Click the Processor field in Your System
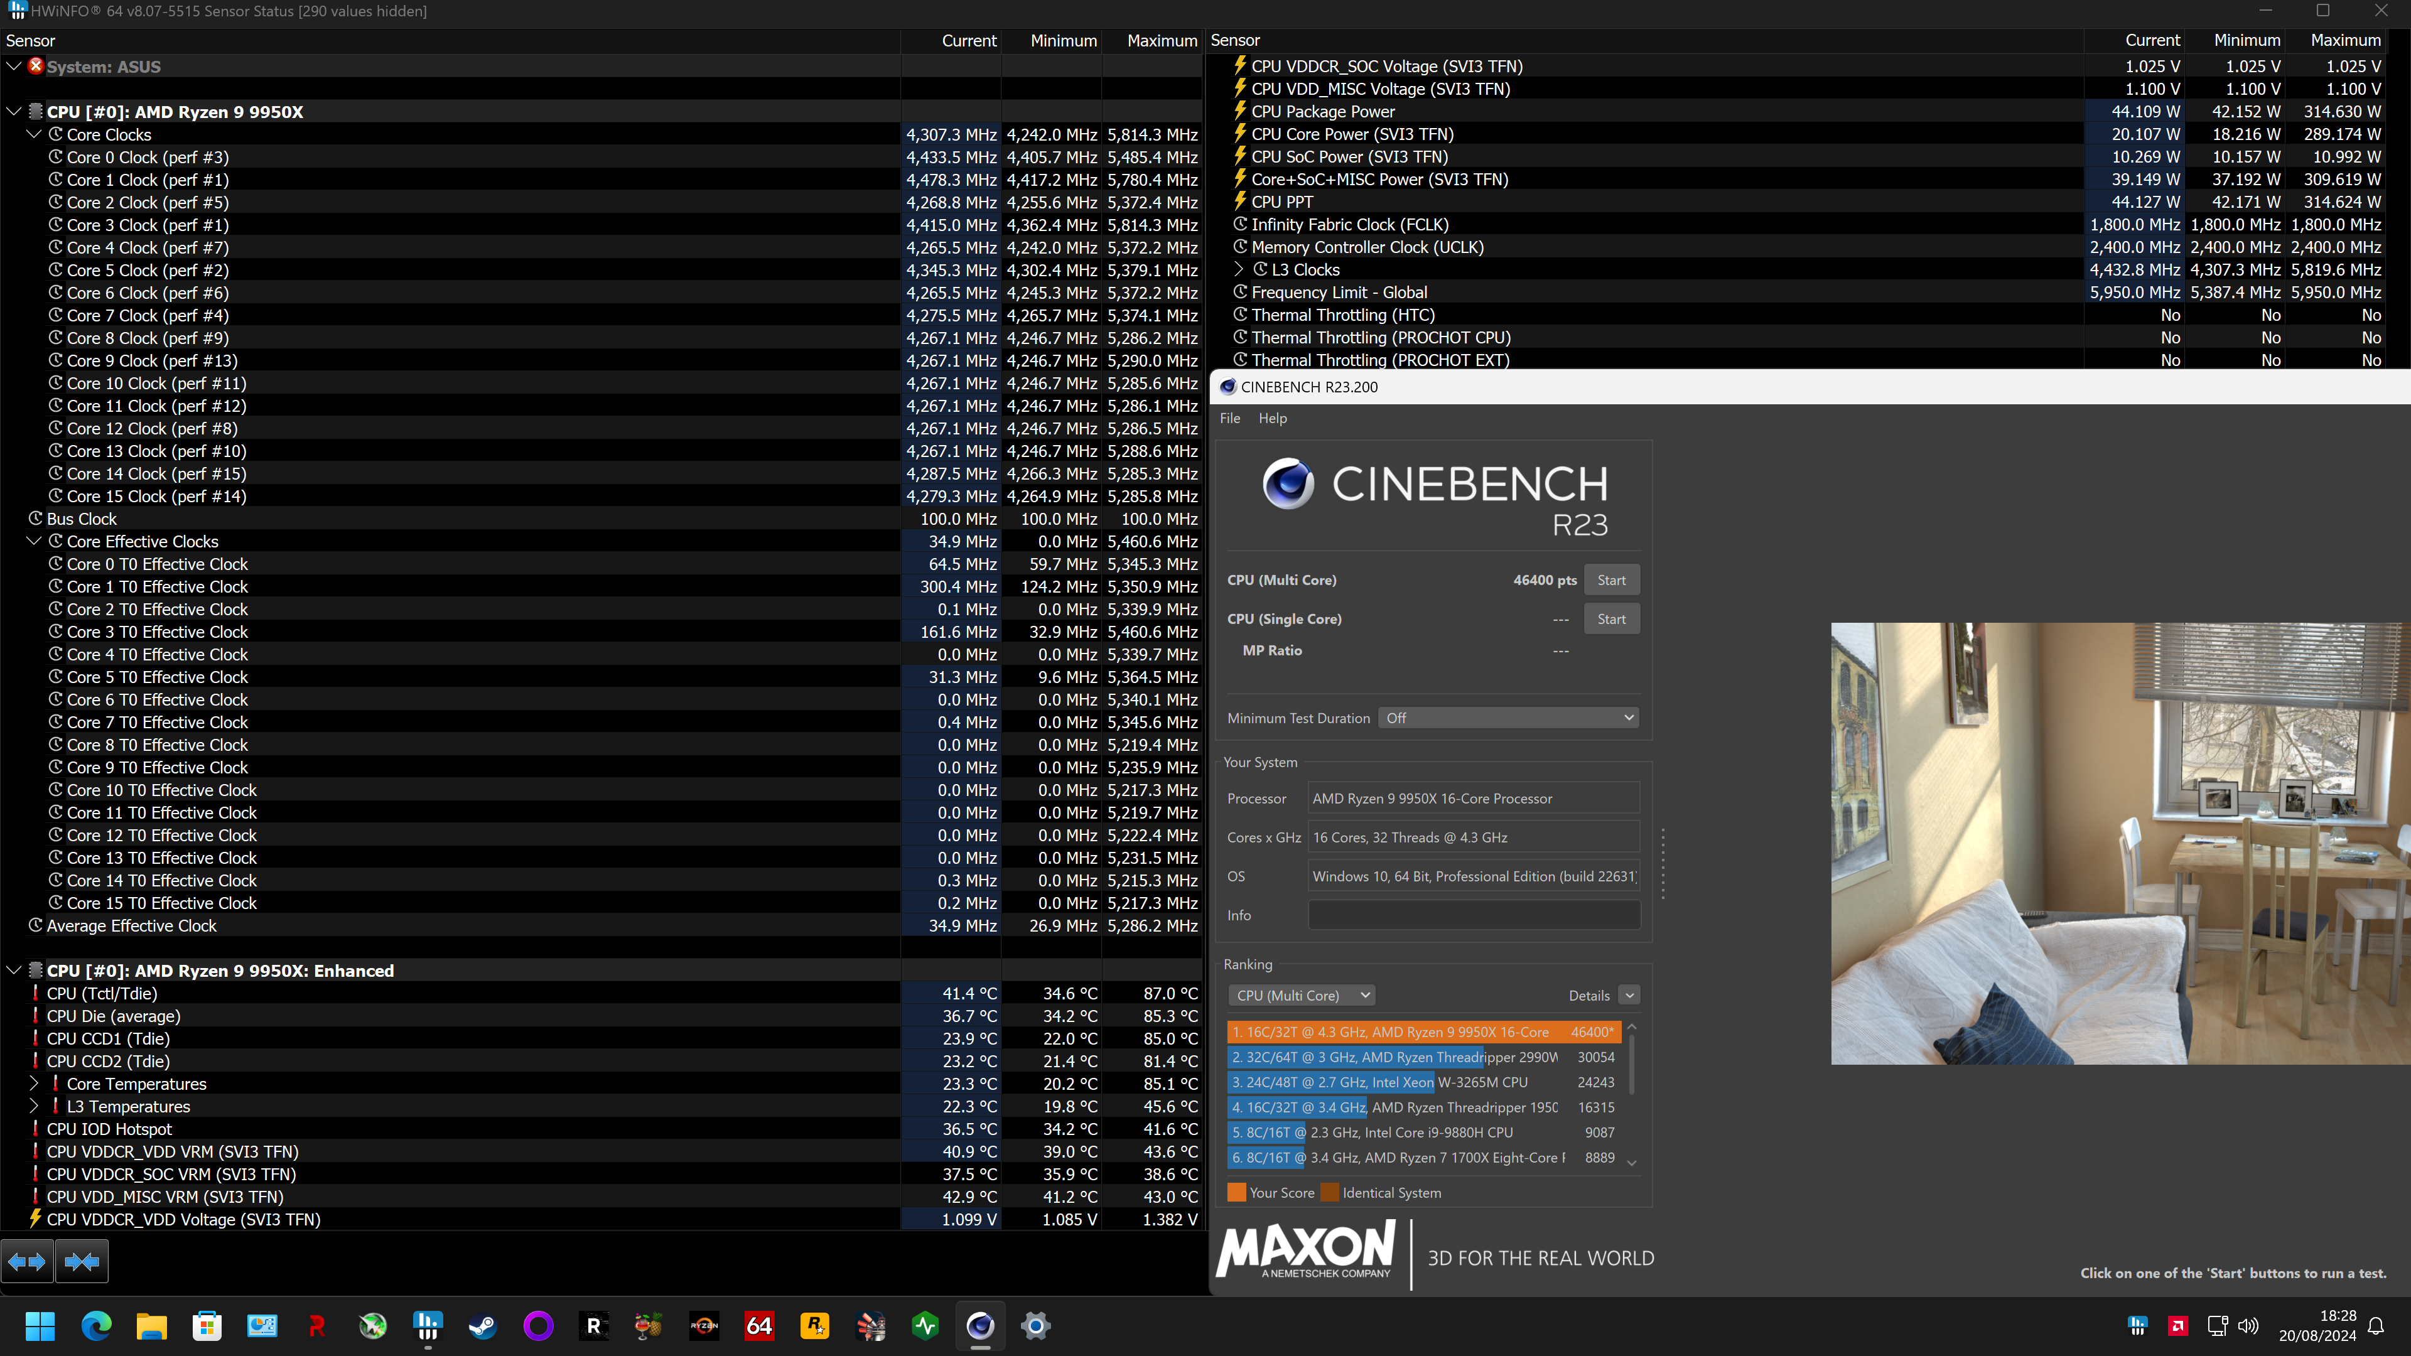Screen dimensions: 2411x1356 point(1473,799)
